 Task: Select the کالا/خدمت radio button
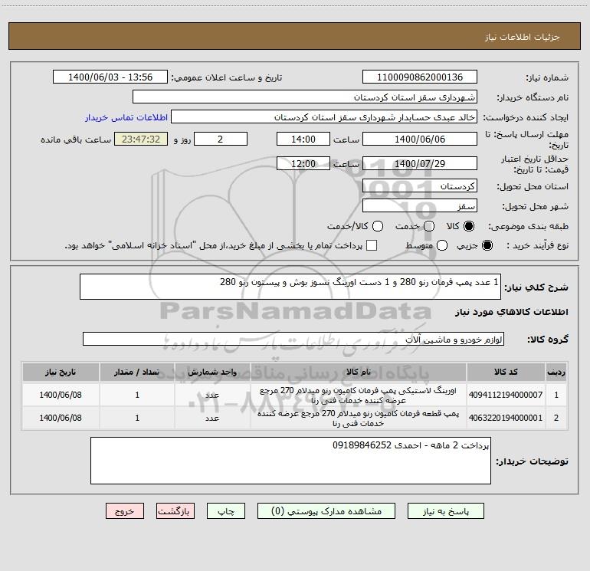[378, 226]
